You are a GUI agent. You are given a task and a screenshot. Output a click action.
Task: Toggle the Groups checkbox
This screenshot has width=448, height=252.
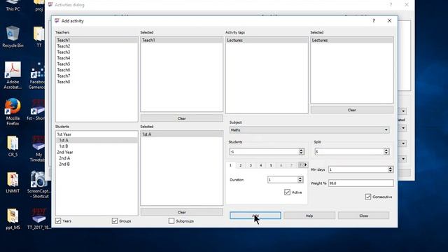115,221
